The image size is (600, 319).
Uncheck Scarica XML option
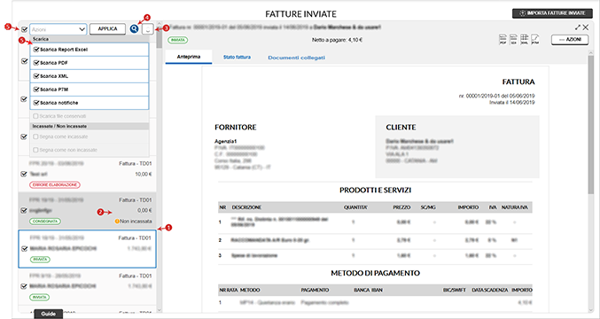click(36, 76)
